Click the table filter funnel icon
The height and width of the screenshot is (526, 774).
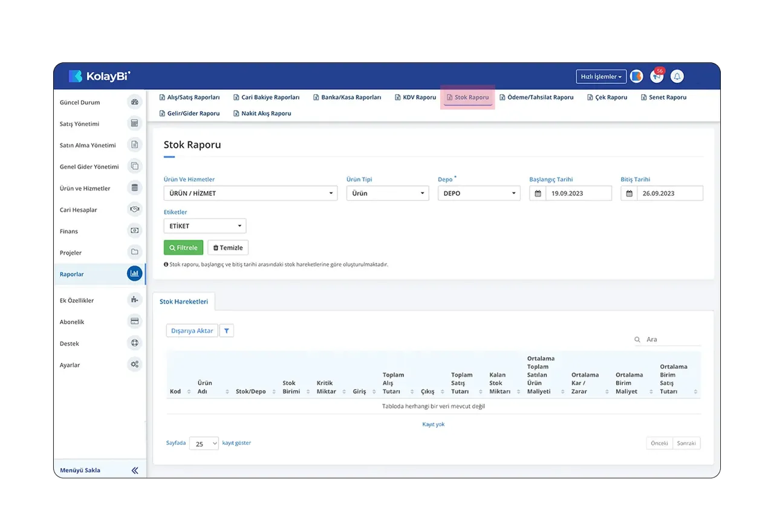coord(227,331)
